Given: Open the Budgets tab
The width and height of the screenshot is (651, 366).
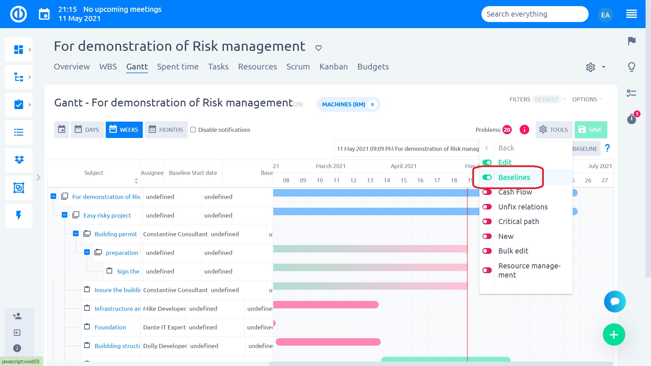Looking at the screenshot, I should (x=373, y=67).
